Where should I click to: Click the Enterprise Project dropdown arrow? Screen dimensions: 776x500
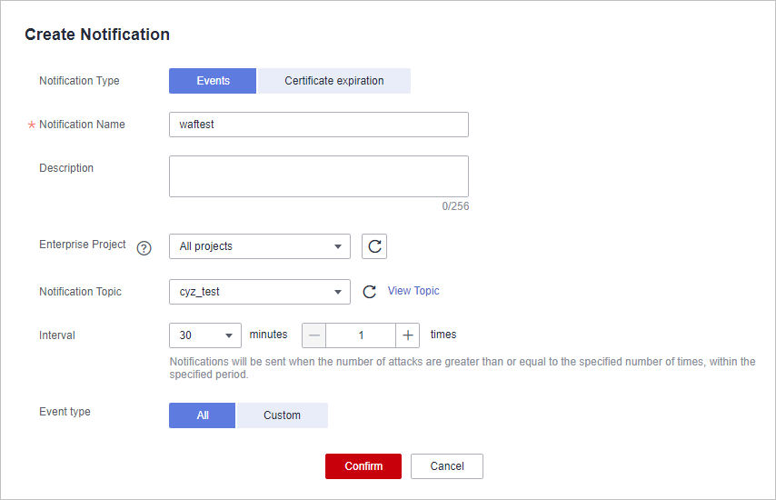click(338, 246)
